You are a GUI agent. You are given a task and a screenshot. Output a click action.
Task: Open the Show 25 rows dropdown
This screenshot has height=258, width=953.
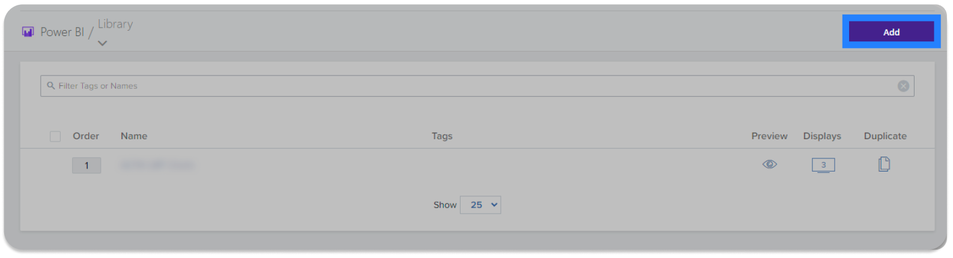(480, 205)
